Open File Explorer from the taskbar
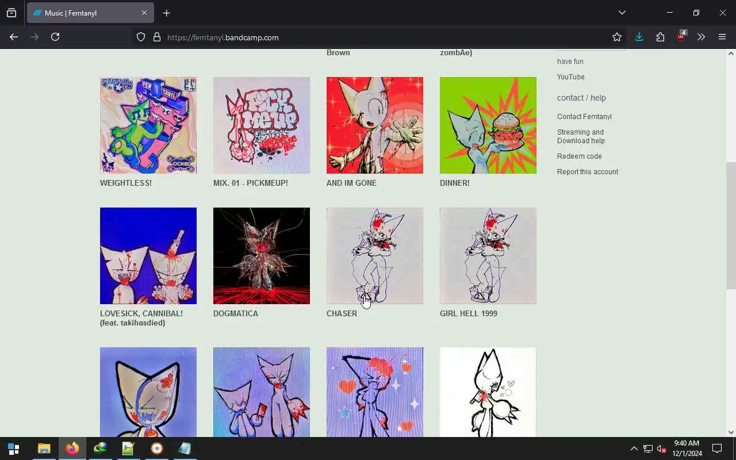Screen dimensions: 736x460 tap(44, 448)
